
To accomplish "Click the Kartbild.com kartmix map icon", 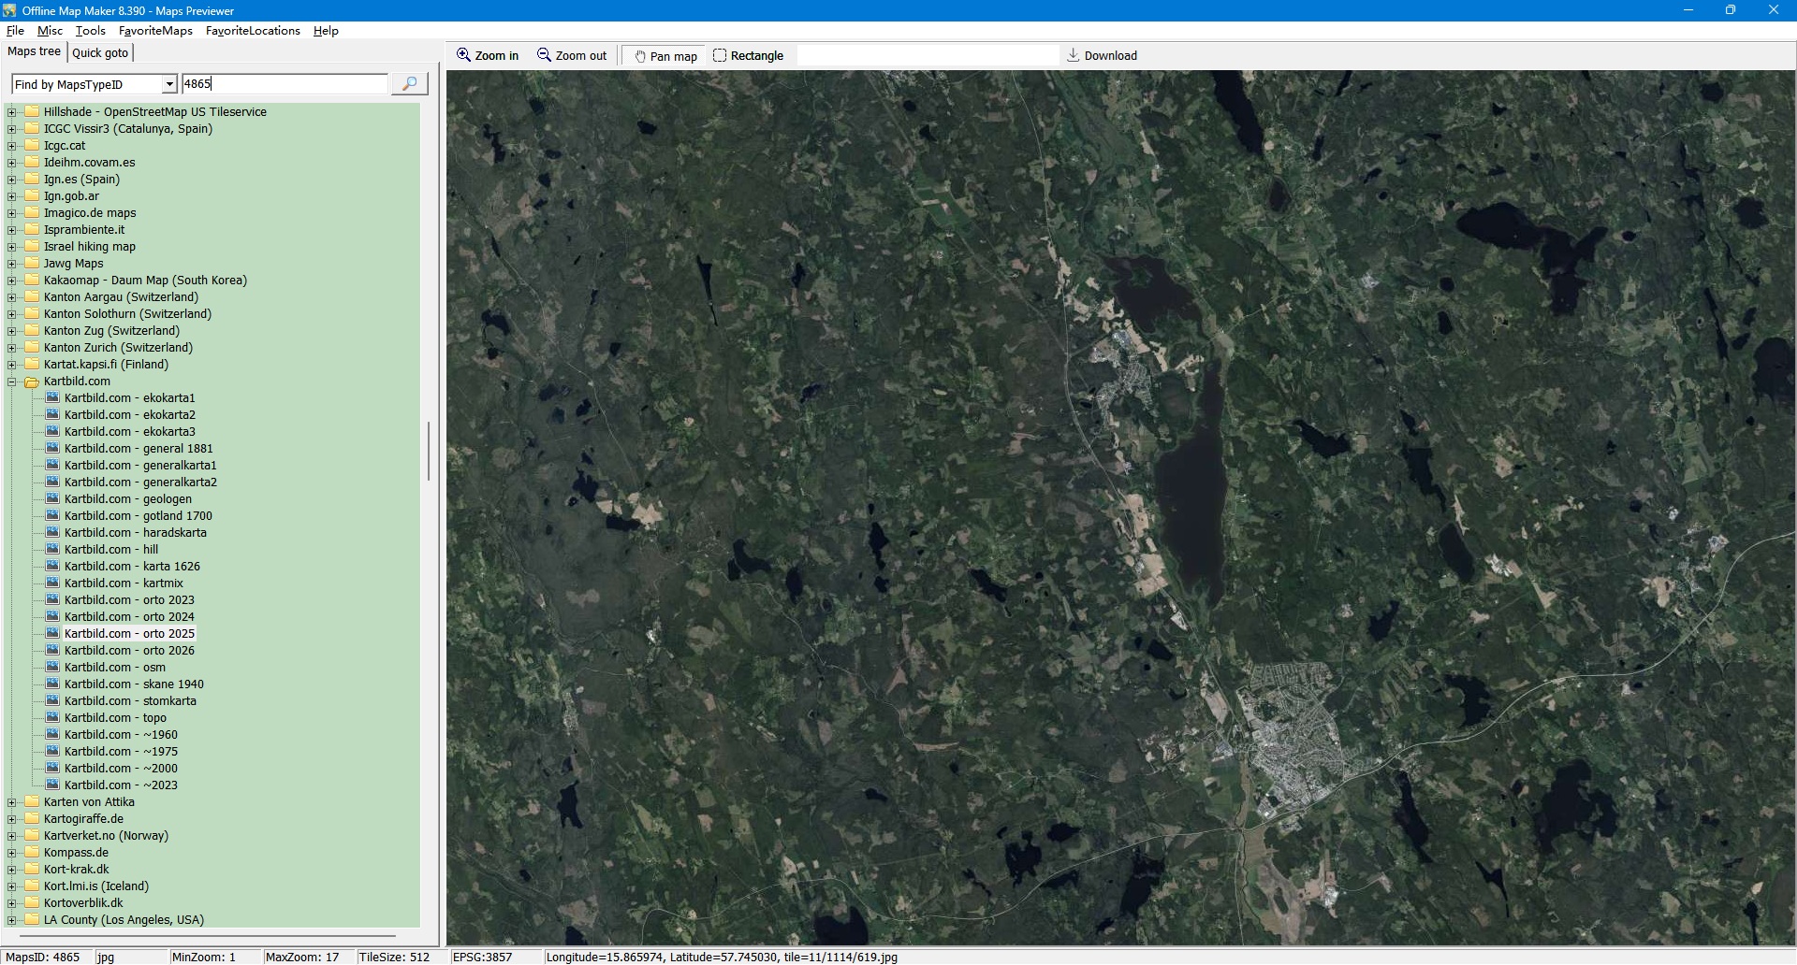I will 52,583.
